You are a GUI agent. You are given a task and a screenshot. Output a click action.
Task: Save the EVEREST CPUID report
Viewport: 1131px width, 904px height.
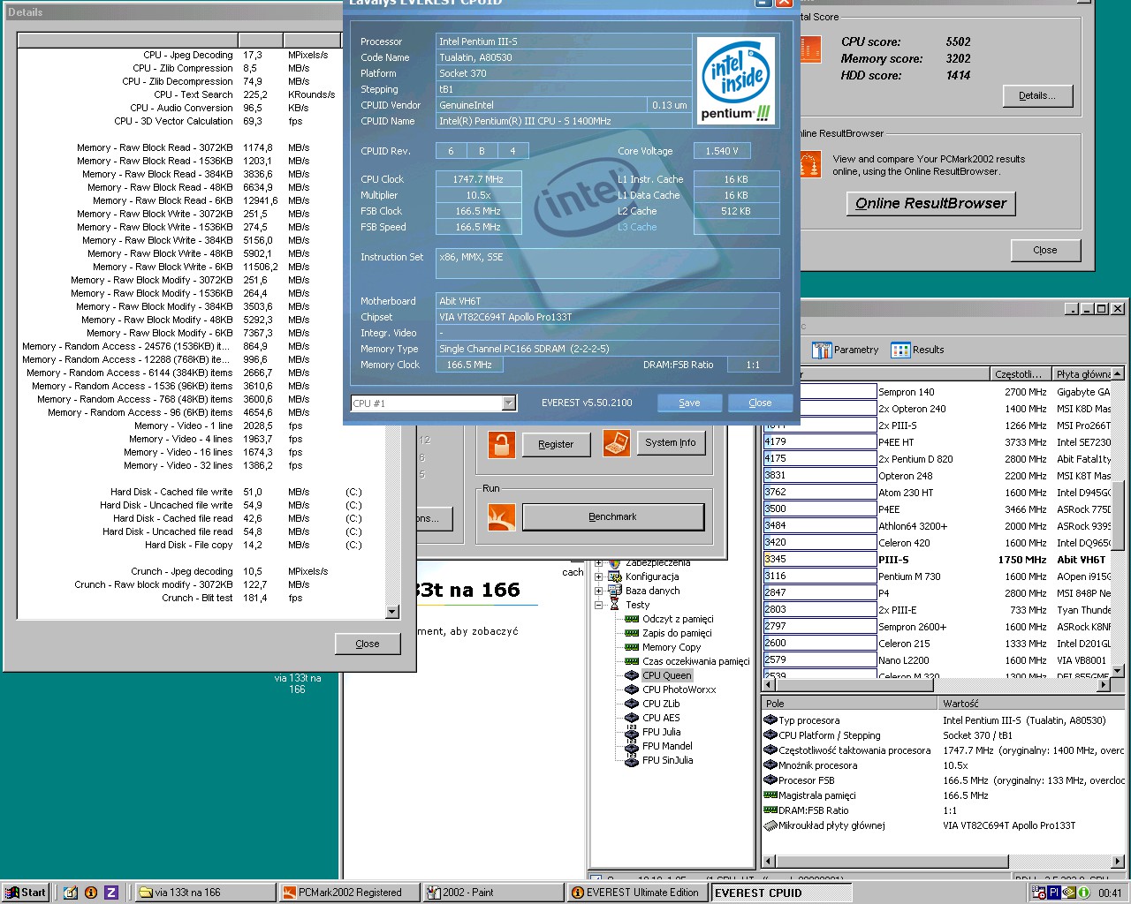tap(689, 403)
